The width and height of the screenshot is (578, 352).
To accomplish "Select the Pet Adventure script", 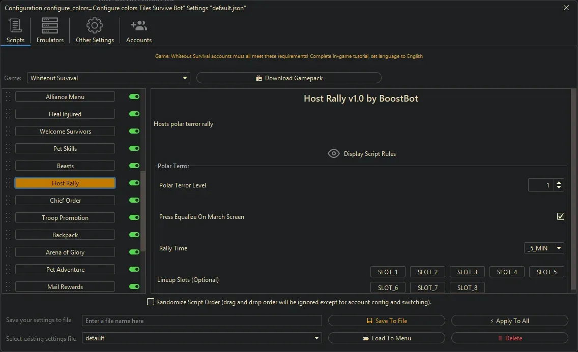I will click(65, 270).
